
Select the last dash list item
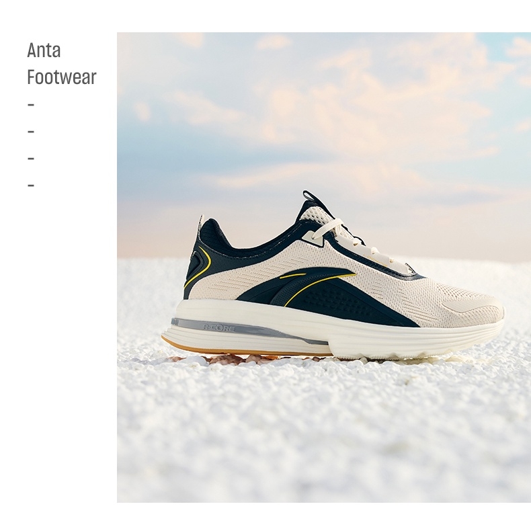coord(31,186)
